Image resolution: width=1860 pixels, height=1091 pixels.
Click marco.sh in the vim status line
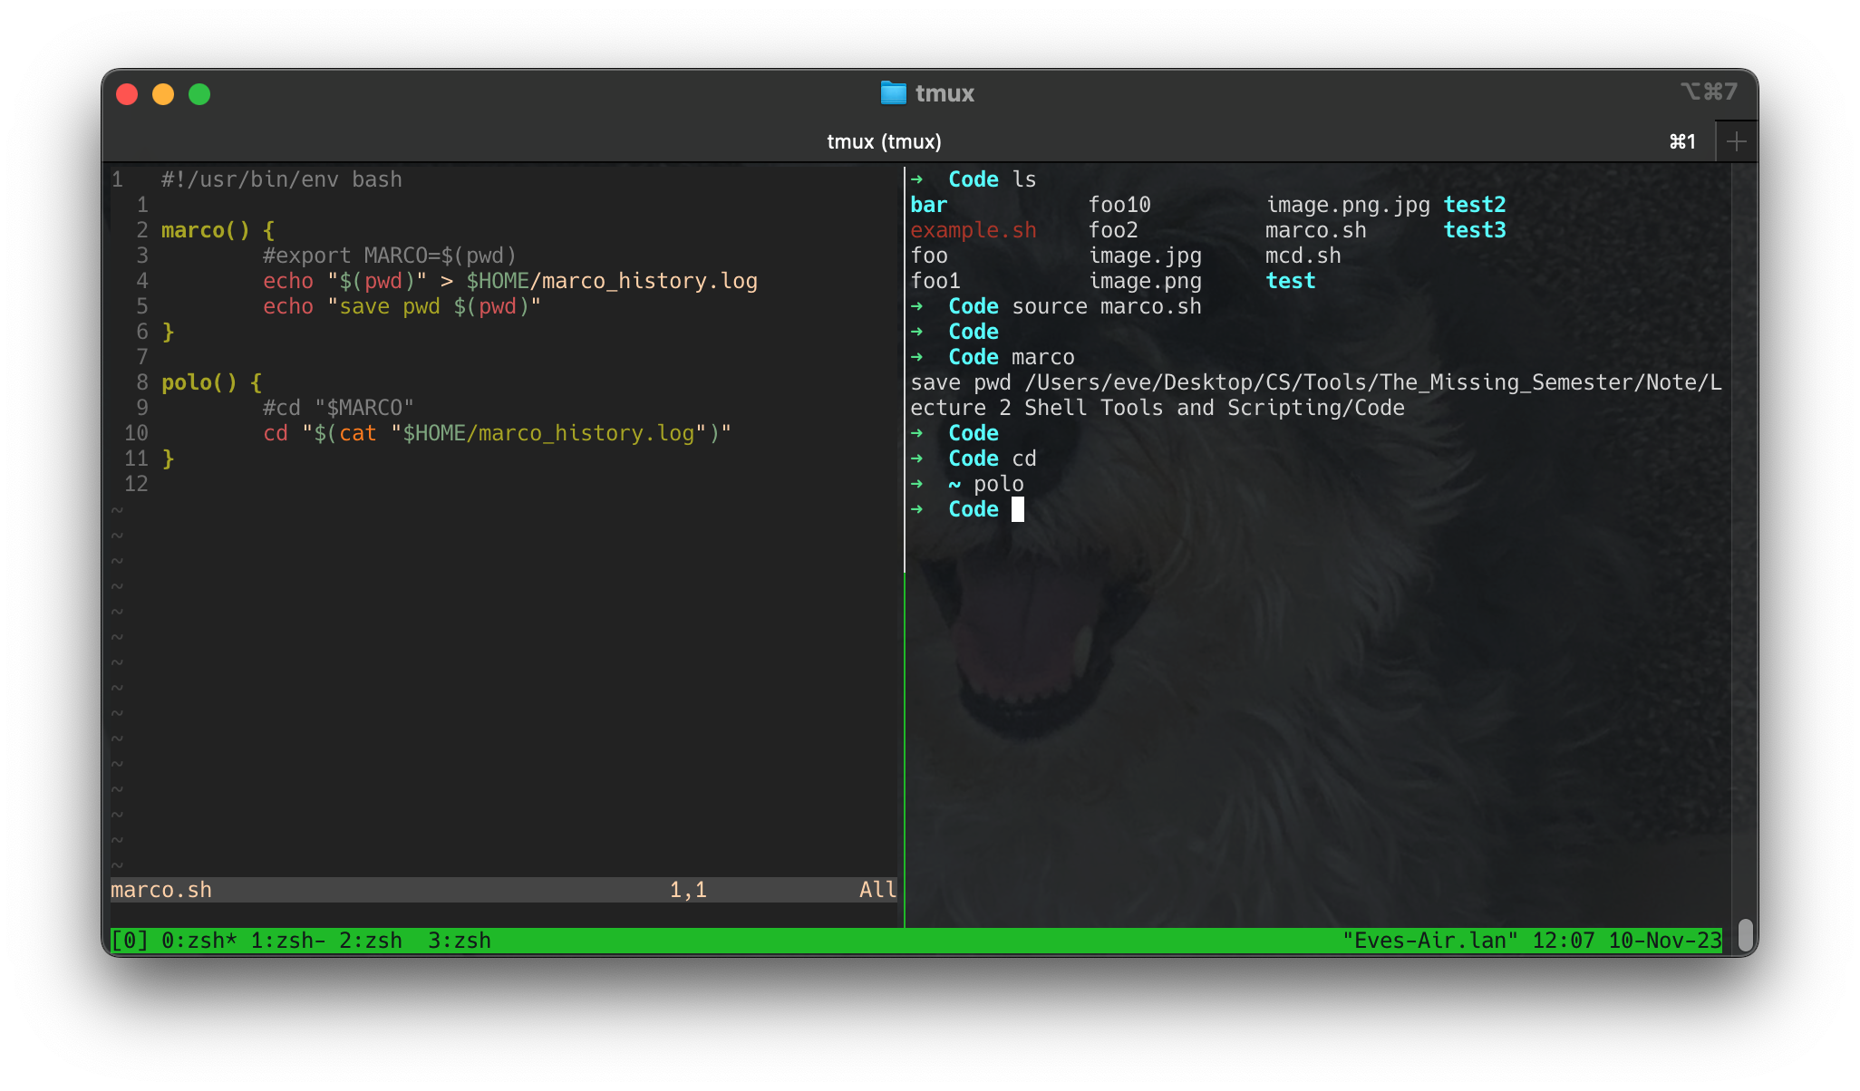coord(160,890)
